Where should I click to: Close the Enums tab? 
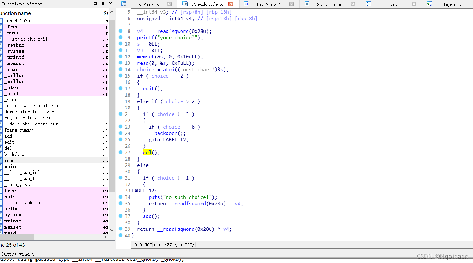[x=414, y=4]
